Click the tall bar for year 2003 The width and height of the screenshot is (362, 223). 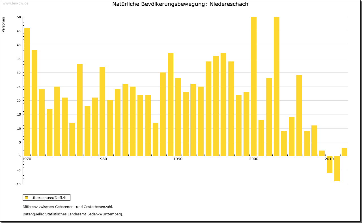tap(276, 86)
